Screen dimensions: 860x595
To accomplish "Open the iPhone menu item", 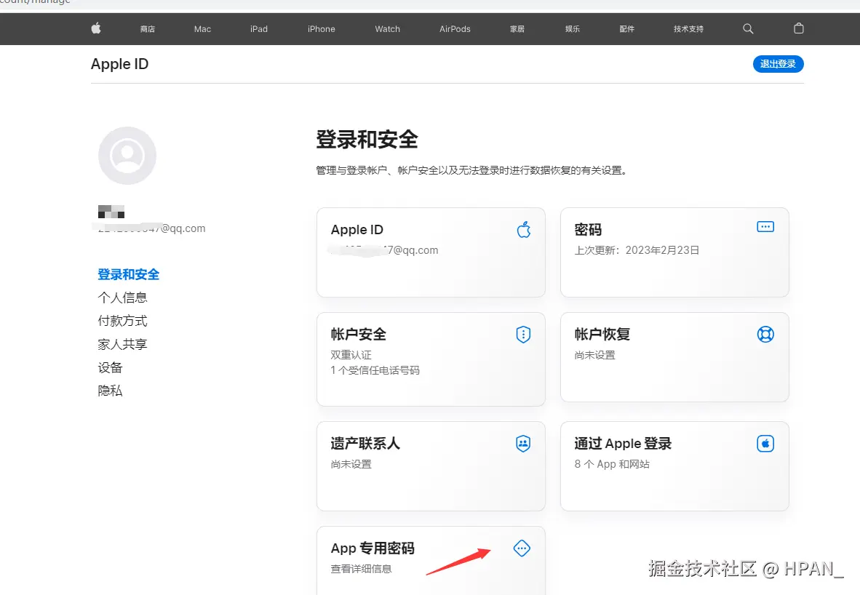I will pos(322,29).
